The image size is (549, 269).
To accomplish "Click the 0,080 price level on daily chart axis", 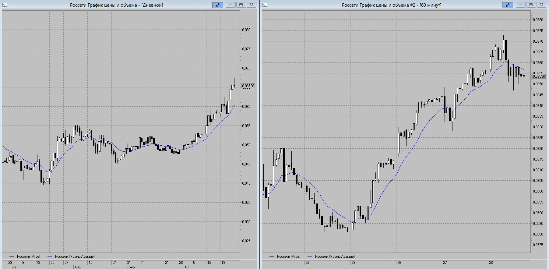I will click(246, 30).
